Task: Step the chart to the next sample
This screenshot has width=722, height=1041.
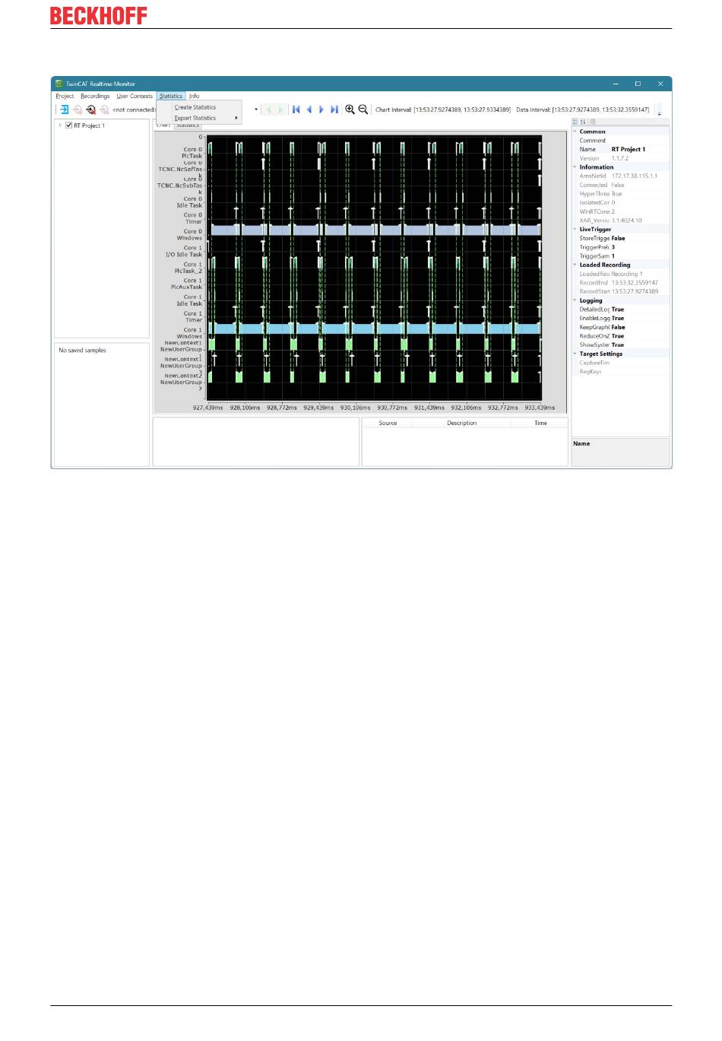Action: pyautogui.click(x=321, y=109)
